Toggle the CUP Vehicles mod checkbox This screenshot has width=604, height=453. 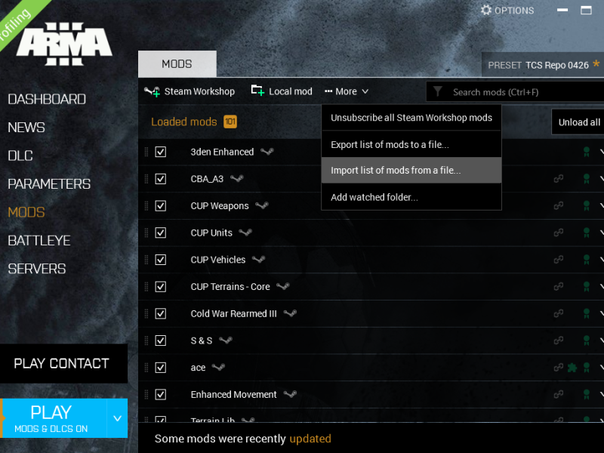tap(161, 260)
